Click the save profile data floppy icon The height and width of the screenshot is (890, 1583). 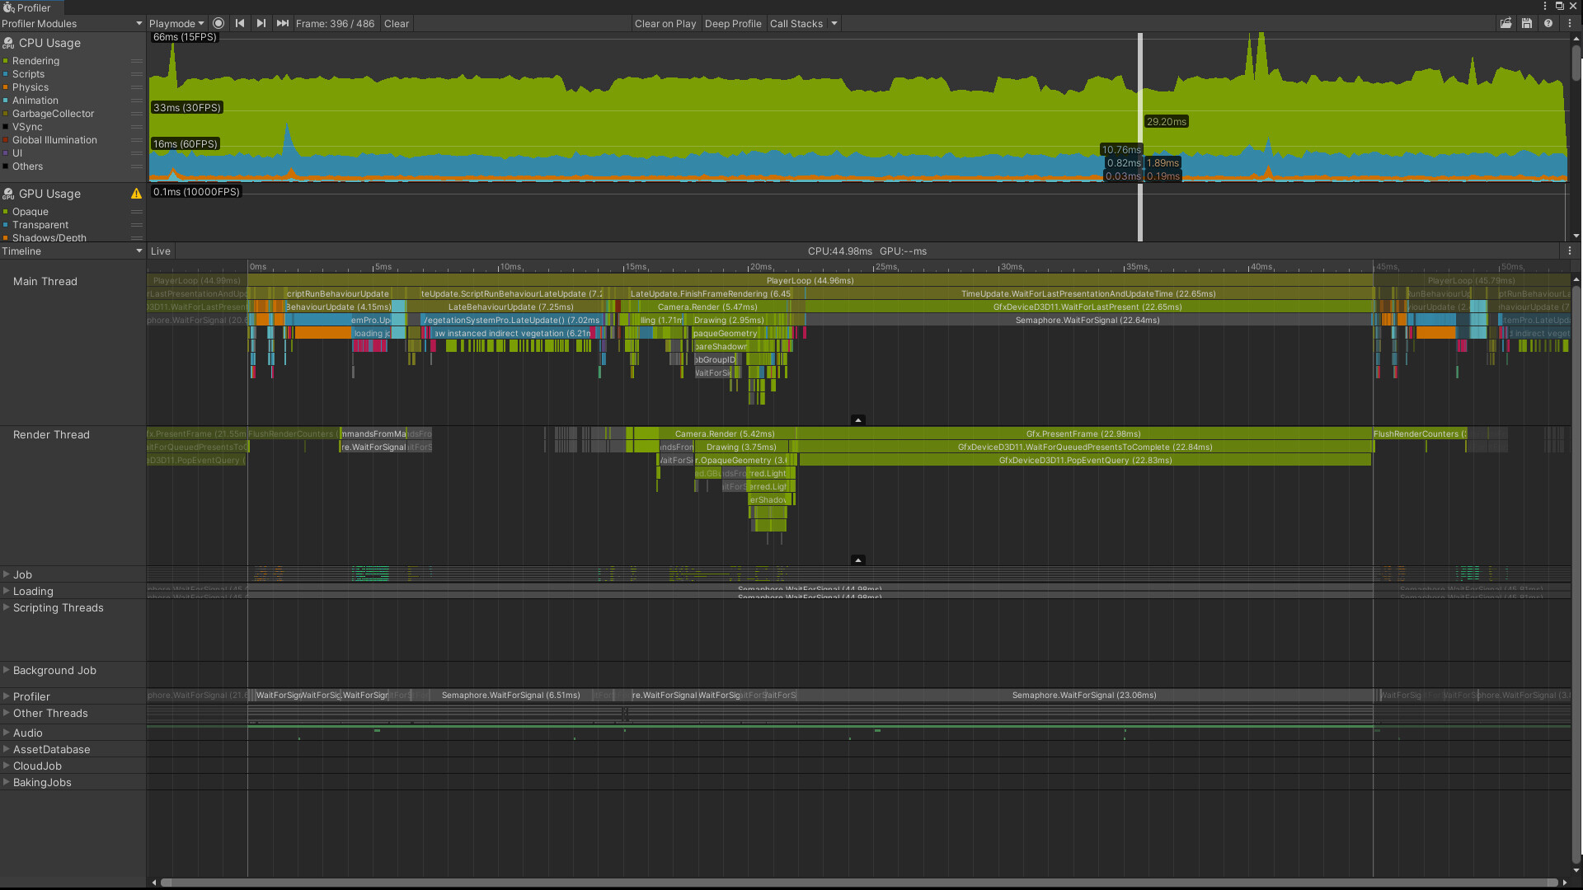click(x=1527, y=23)
